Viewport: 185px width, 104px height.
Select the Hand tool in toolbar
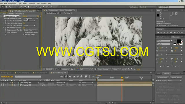[x=6, y=7]
